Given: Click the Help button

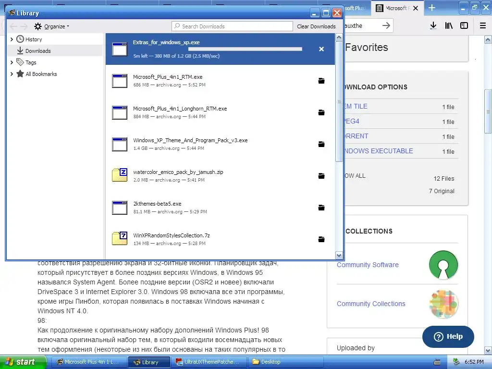Looking at the screenshot, I should [x=448, y=337].
